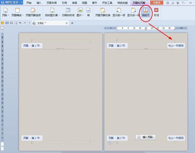
Task: Expand quick access toolbar dropdown arrow
Action: (x=30, y=23)
